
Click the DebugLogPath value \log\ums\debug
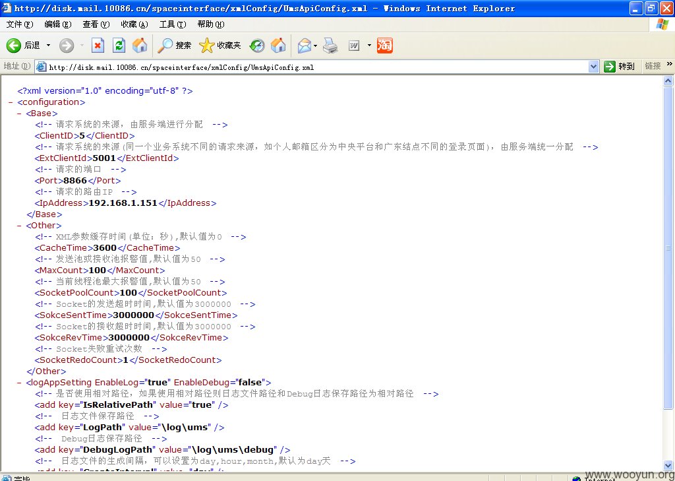pyautogui.click(x=233, y=449)
